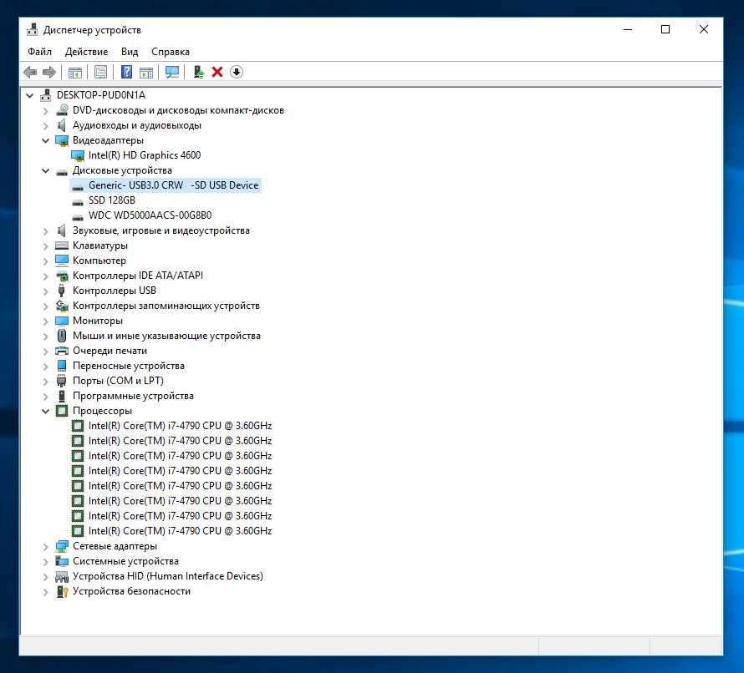Click the USB plug icon beside Контроллеры USB
The width and height of the screenshot is (744, 673).
pyautogui.click(x=61, y=291)
